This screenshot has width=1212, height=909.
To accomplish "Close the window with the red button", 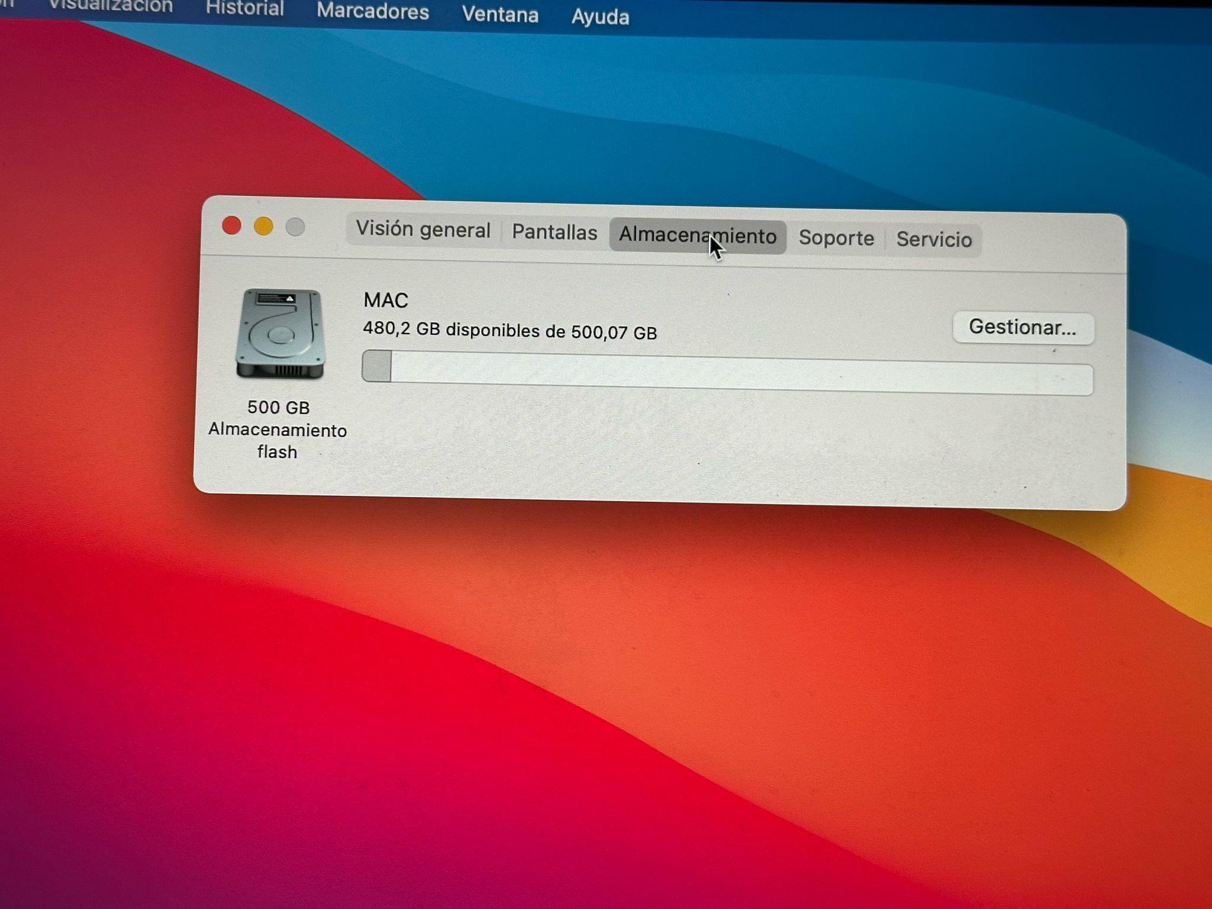I will pos(231,225).
